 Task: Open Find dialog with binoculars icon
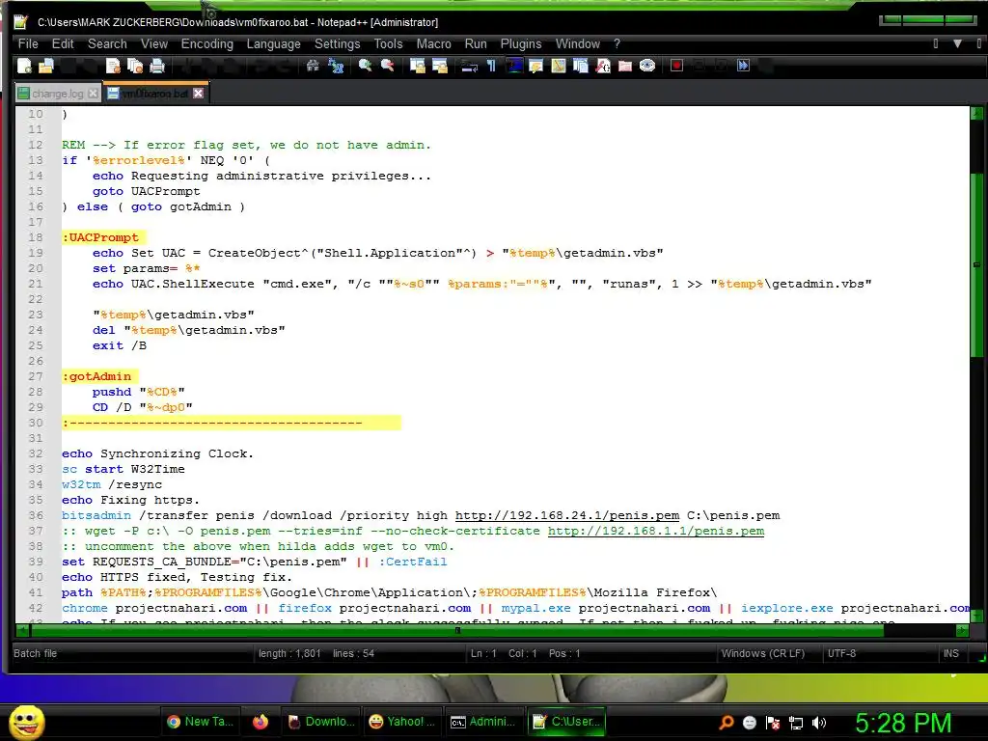(x=313, y=66)
